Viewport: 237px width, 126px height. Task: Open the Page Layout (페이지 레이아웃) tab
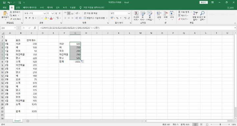pyautogui.click(x=30, y=8)
